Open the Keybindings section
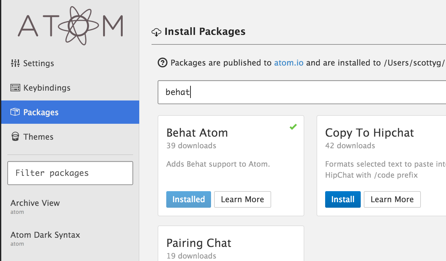 (x=70, y=88)
